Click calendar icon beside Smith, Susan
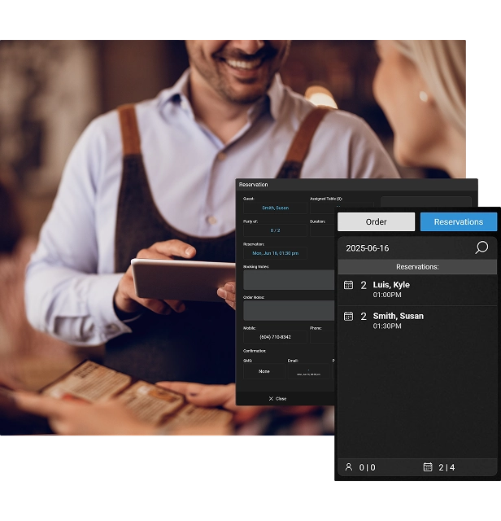This screenshot has height=521, width=501. tap(348, 316)
